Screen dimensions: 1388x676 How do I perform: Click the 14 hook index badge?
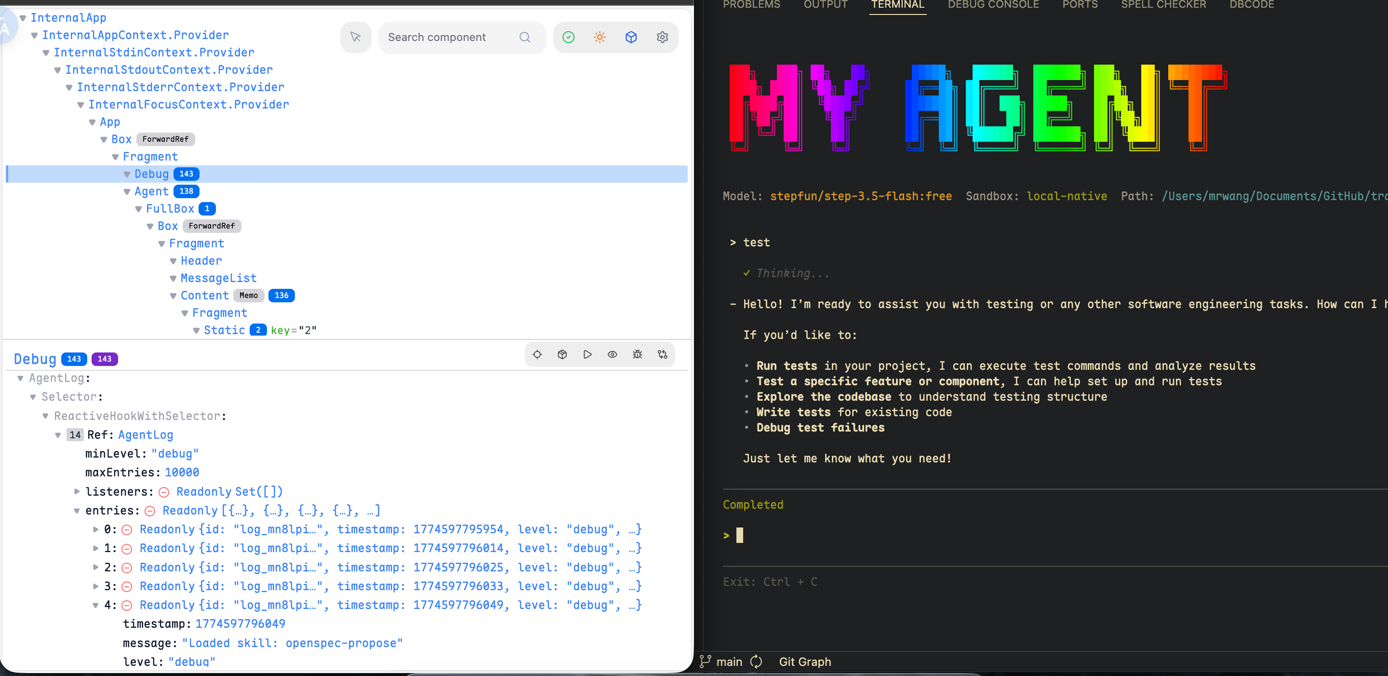[x=75, y=434]
